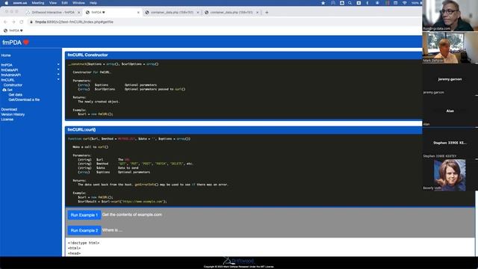Open the License sidebar link
Viewport: 478px width, 269px height.
tap(7, 120)
